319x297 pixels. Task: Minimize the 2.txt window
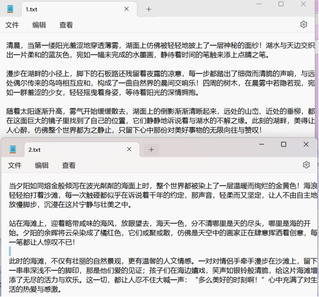coord(262,144)
